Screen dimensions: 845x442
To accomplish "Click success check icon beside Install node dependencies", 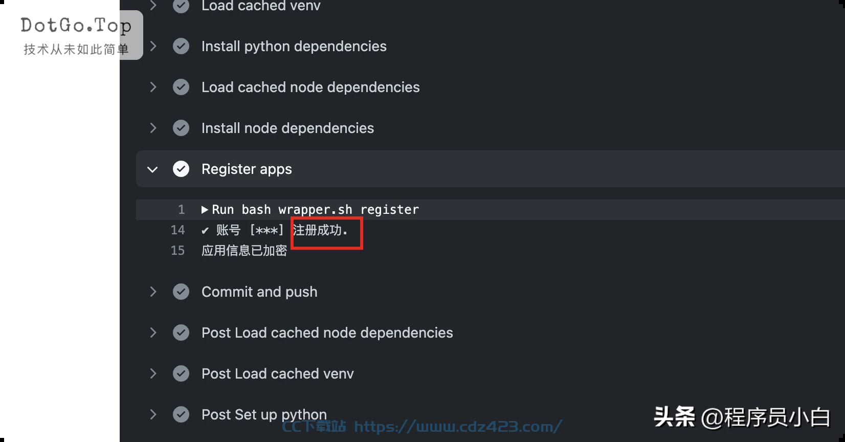I will (x=181, y=128).
